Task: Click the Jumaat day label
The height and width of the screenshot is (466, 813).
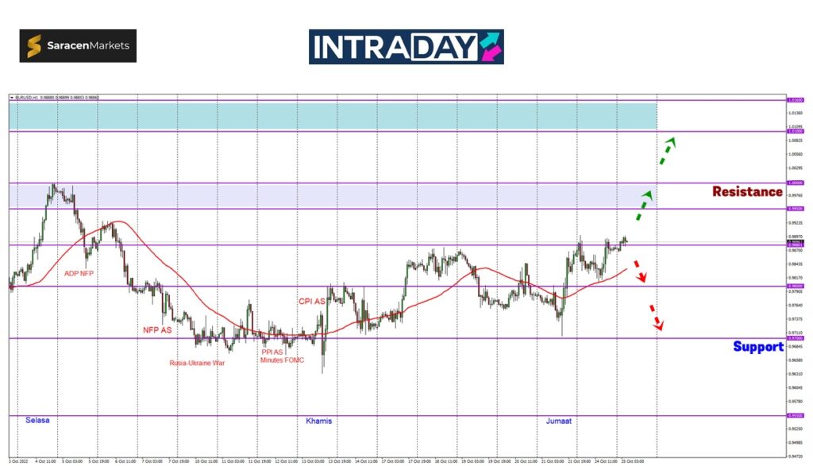Action: coord(560,420)
